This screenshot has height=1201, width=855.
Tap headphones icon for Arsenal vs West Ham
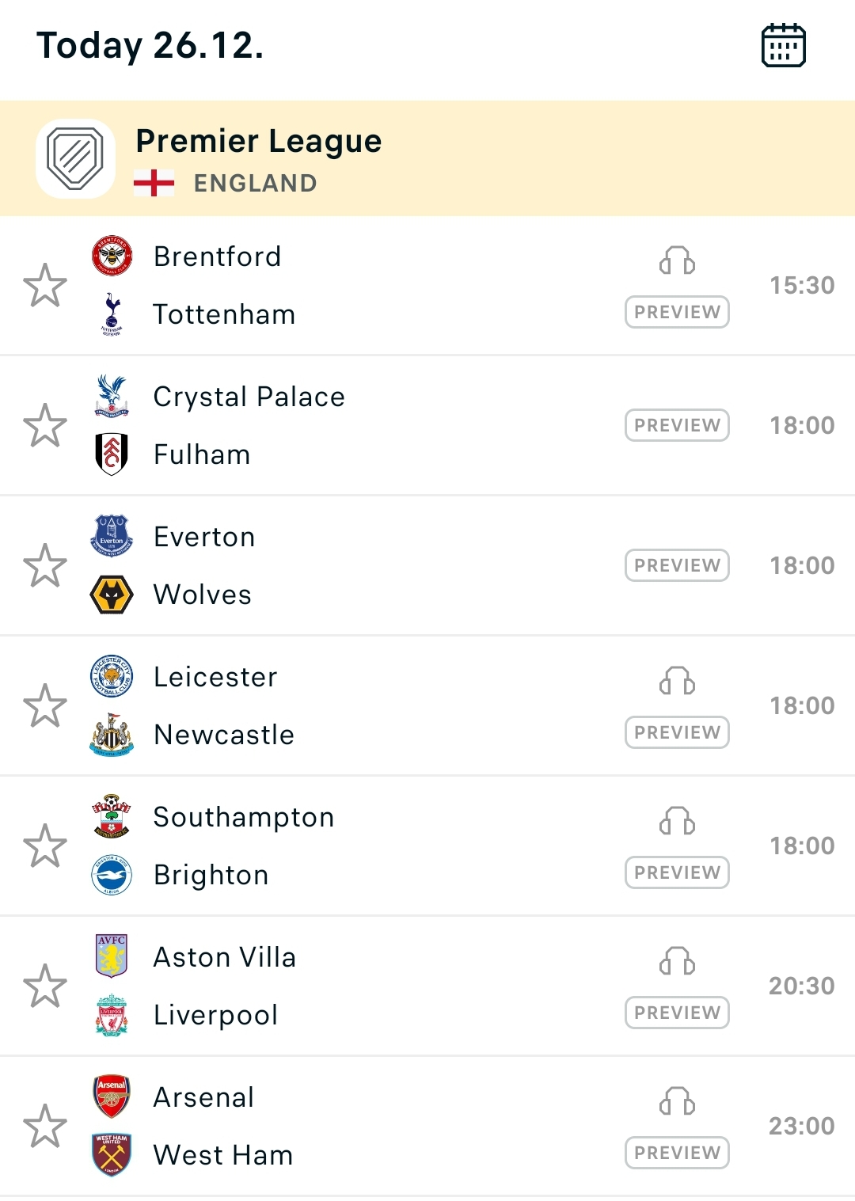coord(677,1101)
